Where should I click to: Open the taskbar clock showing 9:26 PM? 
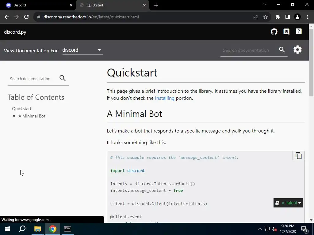coord(288,229)
